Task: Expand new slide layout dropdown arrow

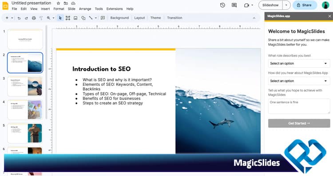Action: pyautogui.click(x=12, y=18)
